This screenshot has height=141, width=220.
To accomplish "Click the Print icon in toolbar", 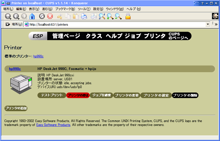I will (84, 16).
